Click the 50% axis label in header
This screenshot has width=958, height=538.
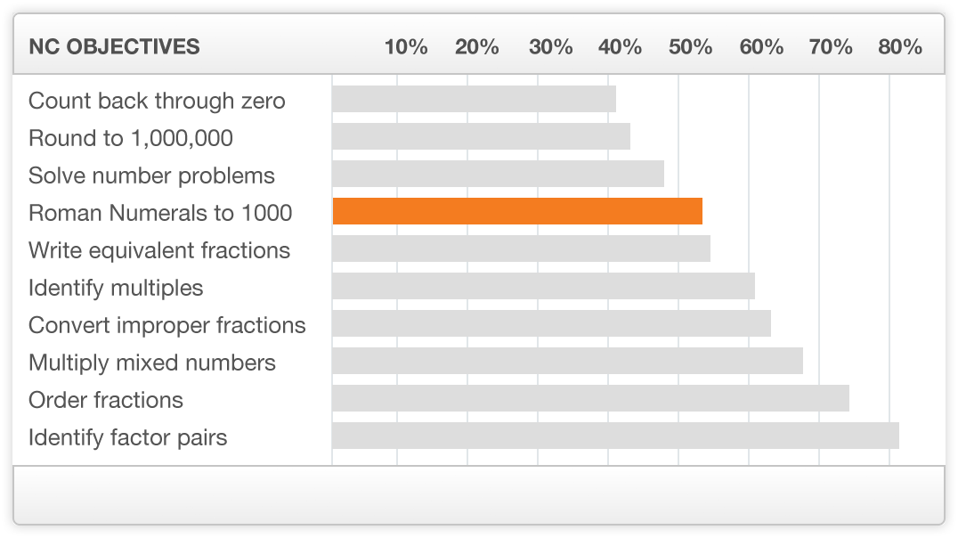tap(691, 47)
